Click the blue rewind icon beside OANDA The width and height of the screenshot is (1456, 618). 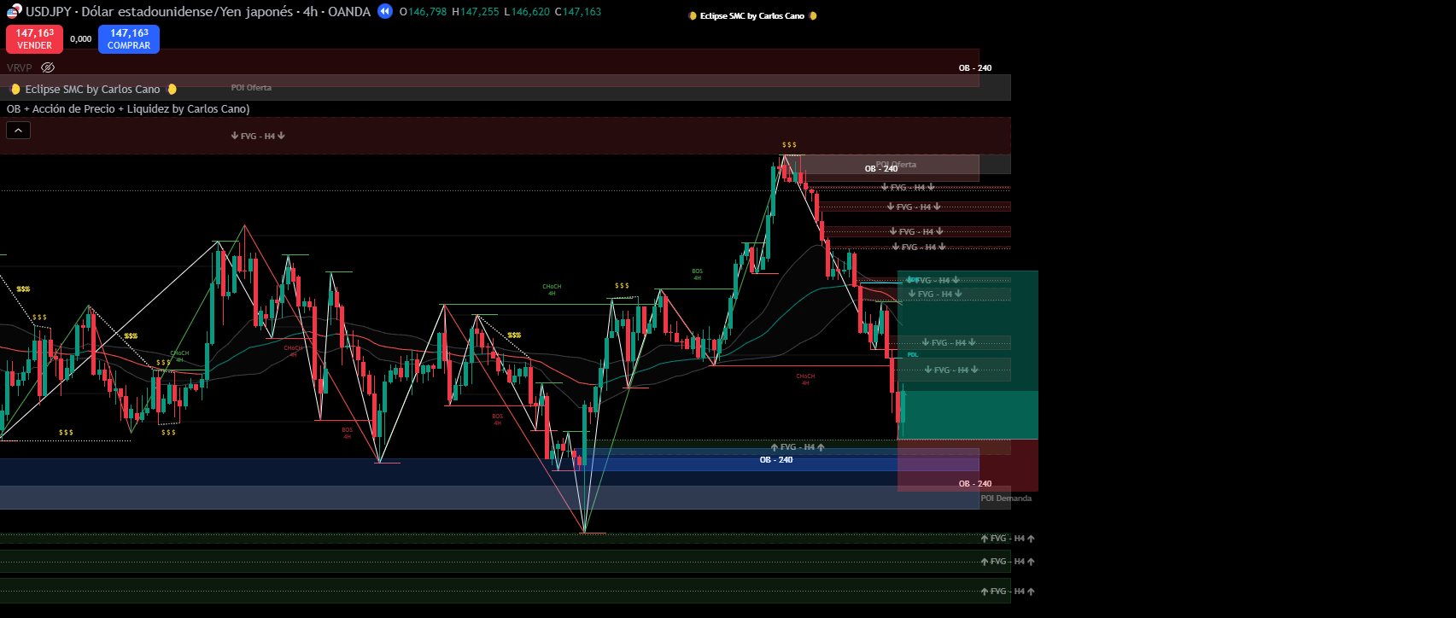[x=385, y=11]
